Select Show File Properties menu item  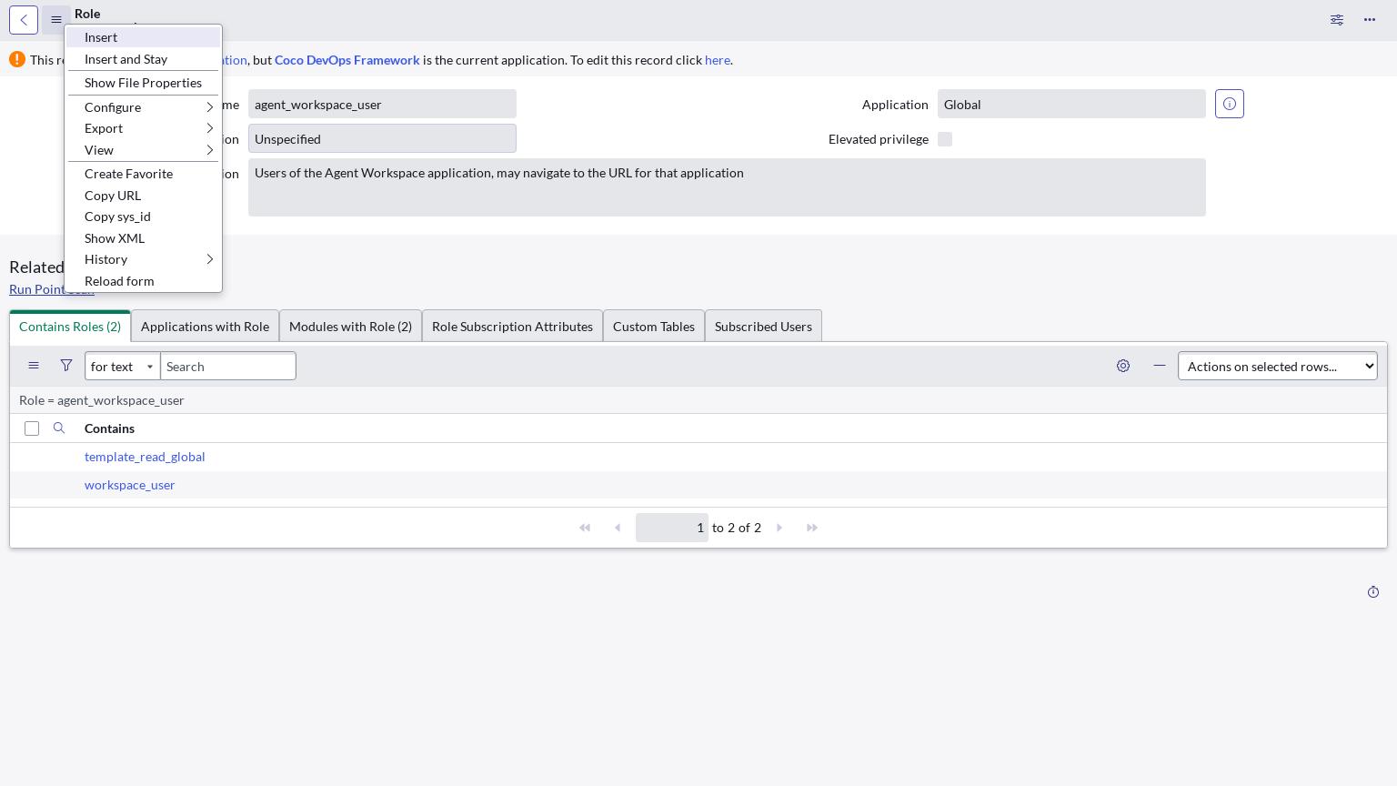pos(143,83)
